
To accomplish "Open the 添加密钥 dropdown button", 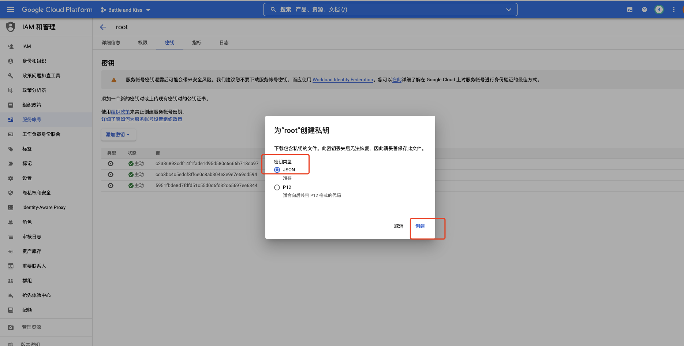I will (x=118, y=135).
